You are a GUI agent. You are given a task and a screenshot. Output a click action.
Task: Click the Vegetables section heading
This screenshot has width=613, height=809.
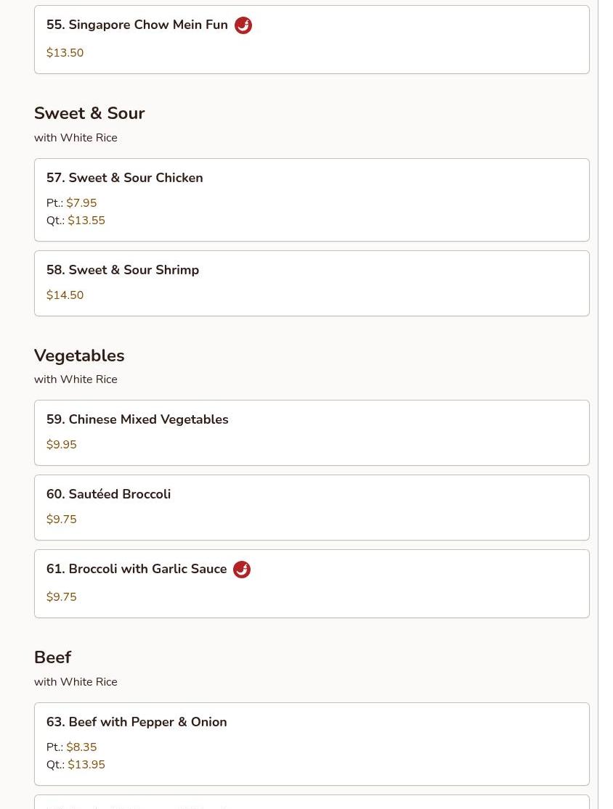pos(79,356)
